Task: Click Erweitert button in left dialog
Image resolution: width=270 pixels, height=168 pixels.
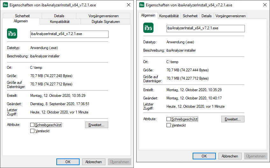Action: click(96, 125)
